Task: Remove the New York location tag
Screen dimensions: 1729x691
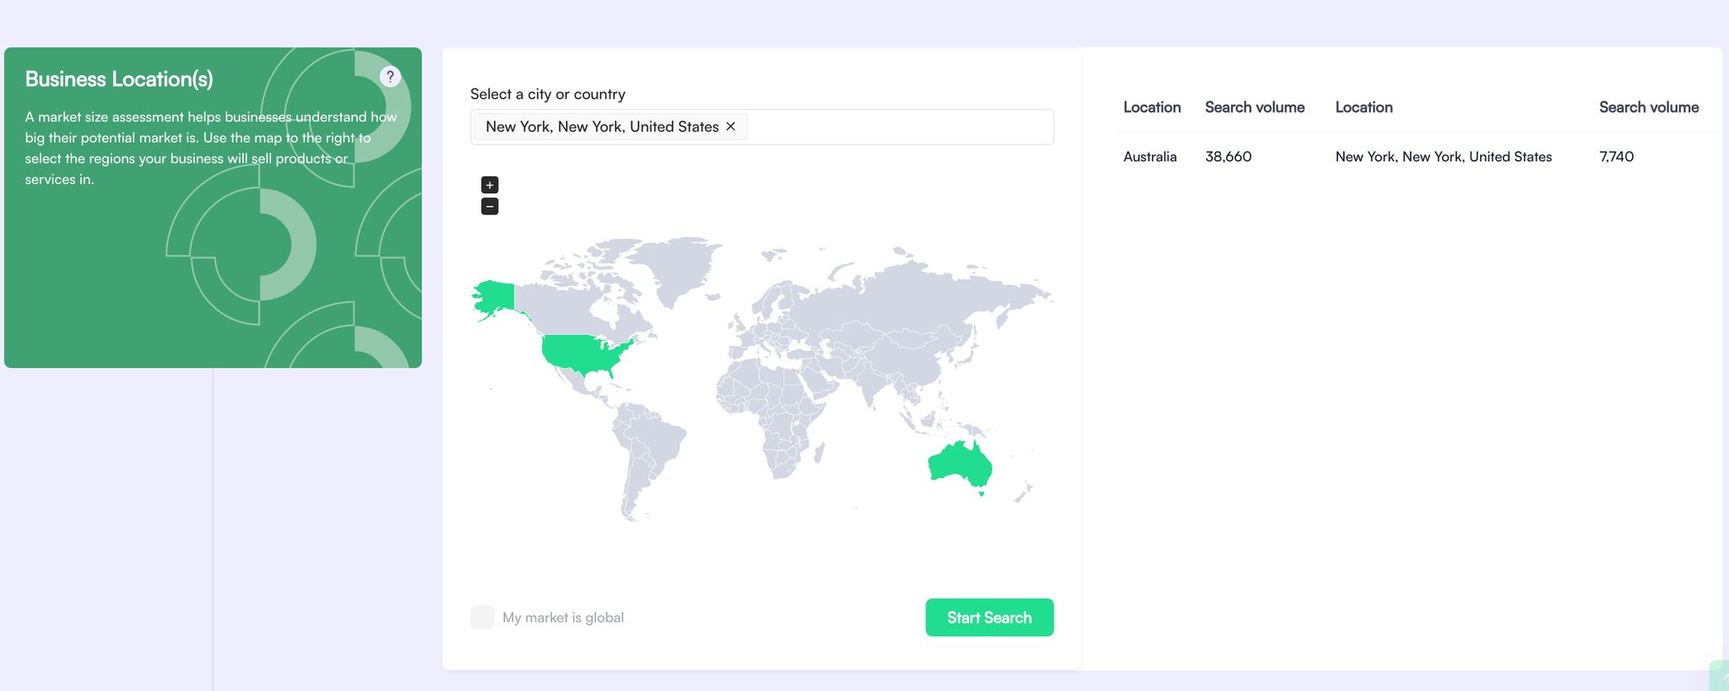Action: click(x=731, y=127)
